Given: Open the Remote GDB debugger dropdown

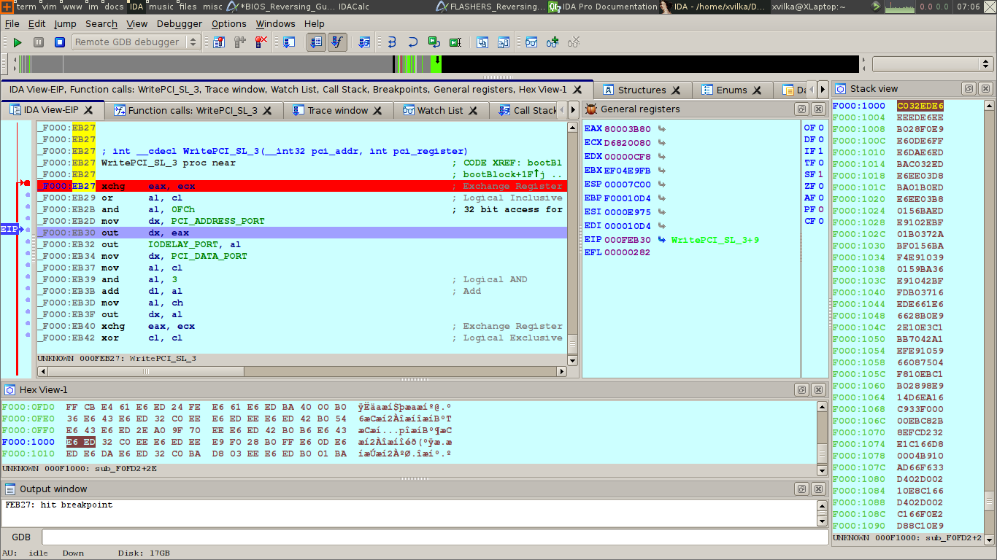Looking at the screenshot, I should tap(136, 42).
